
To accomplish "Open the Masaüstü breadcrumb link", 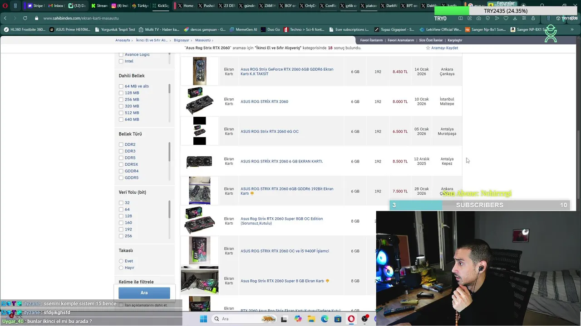I will (203, 40).
